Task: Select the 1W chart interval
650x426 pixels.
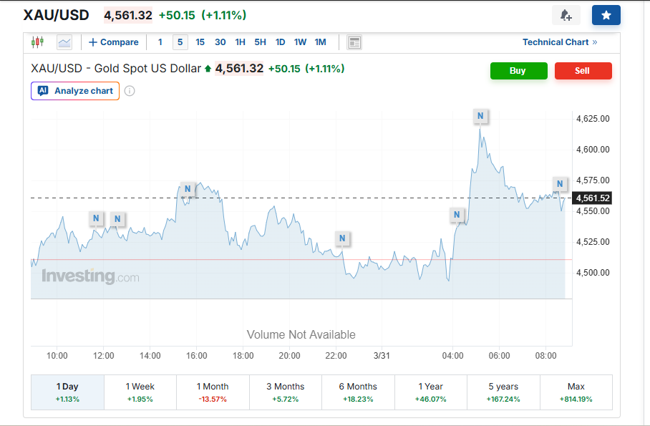Action: pyautogui.click(x=300, y=42)
